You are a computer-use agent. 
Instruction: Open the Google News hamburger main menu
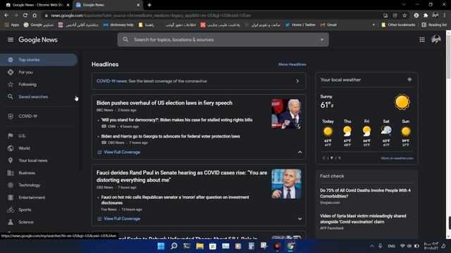pos(11,39)
